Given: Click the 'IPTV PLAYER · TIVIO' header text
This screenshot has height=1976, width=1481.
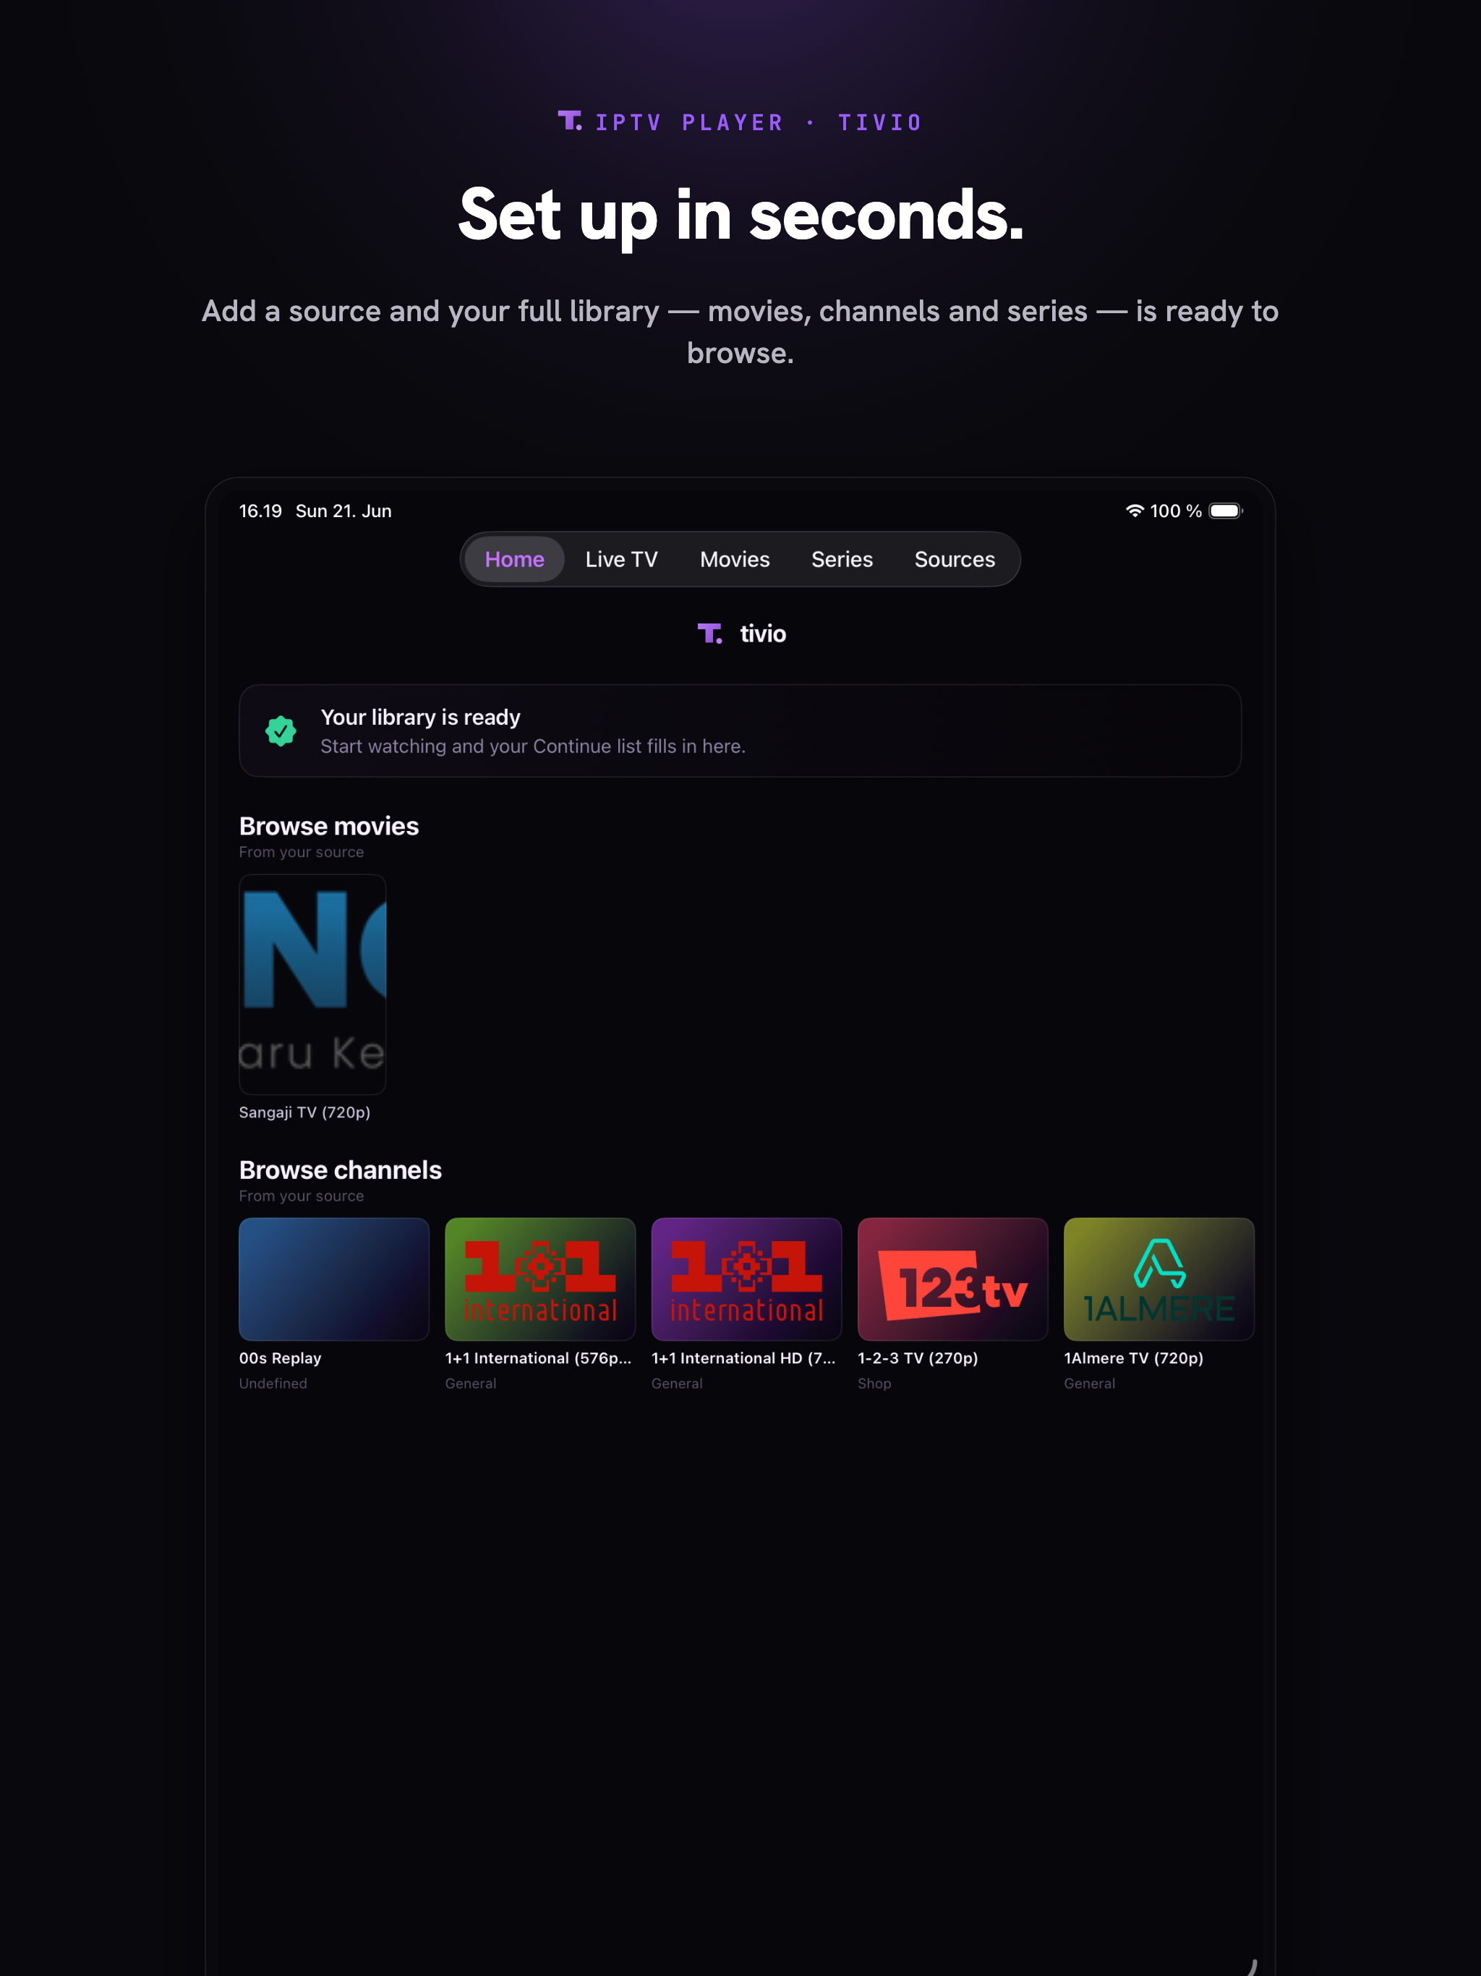Looking at the screenshot, I should coord(759,122).
